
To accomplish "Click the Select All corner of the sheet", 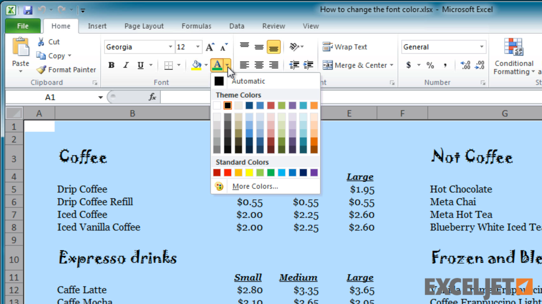I will 14,113.
